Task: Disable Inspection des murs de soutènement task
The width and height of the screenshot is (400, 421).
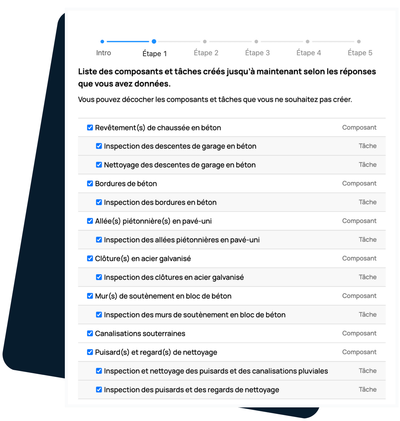Action: [x=99, y=314]
